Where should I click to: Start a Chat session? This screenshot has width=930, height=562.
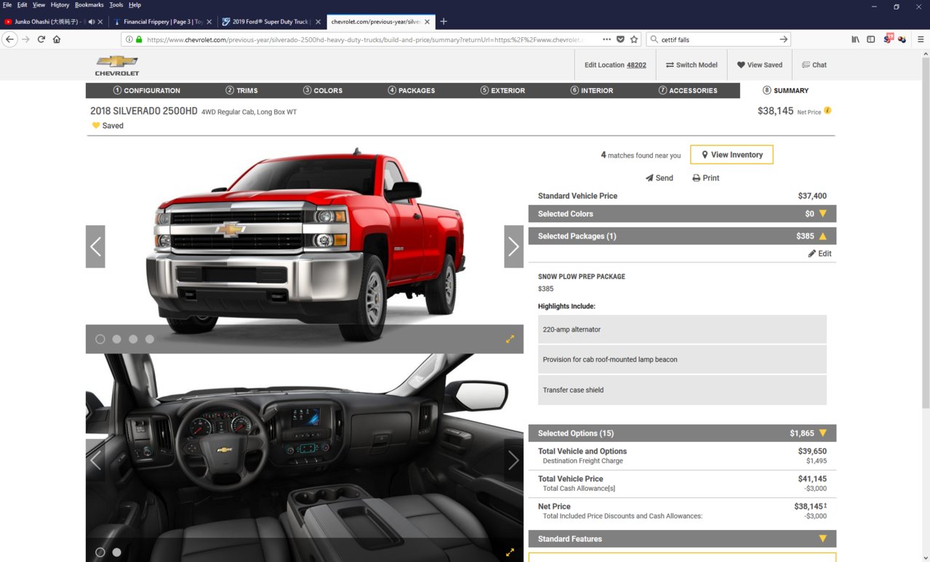(x=814, y=65)
